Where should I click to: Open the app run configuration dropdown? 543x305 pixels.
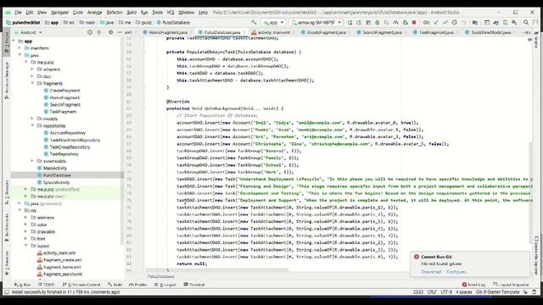tap(273, 23)
